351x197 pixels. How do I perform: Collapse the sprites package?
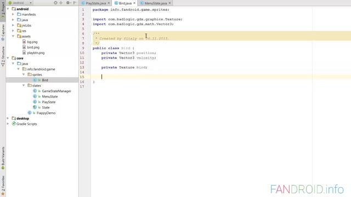click(x=24, y=74)
